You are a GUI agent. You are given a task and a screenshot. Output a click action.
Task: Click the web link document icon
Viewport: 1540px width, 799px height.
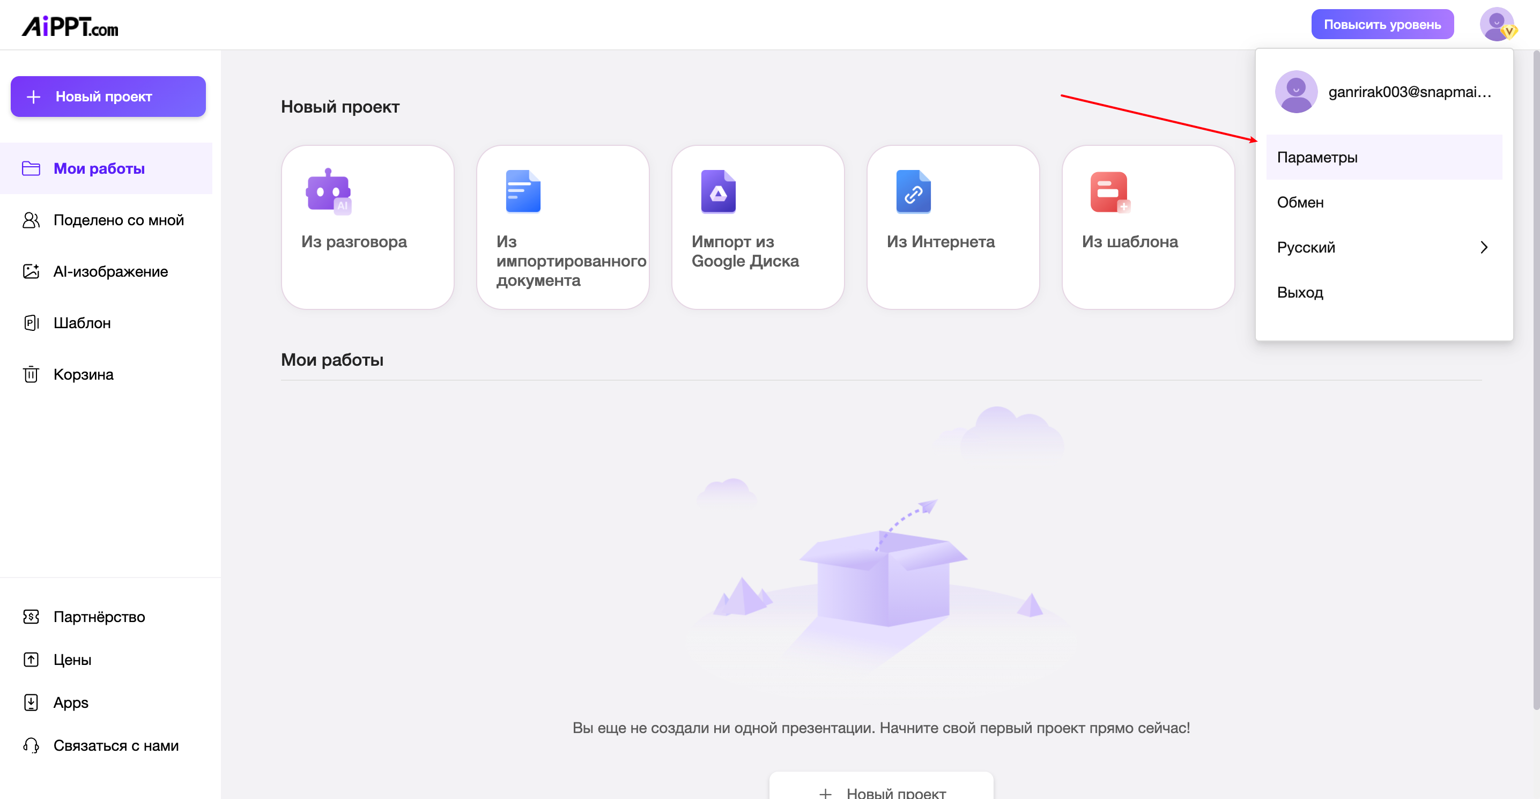click(913, 191)
